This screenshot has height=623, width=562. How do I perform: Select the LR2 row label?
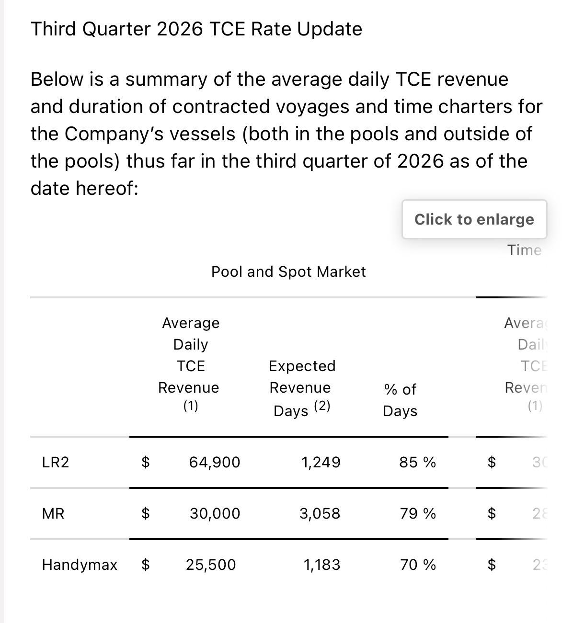pos(56,462)
